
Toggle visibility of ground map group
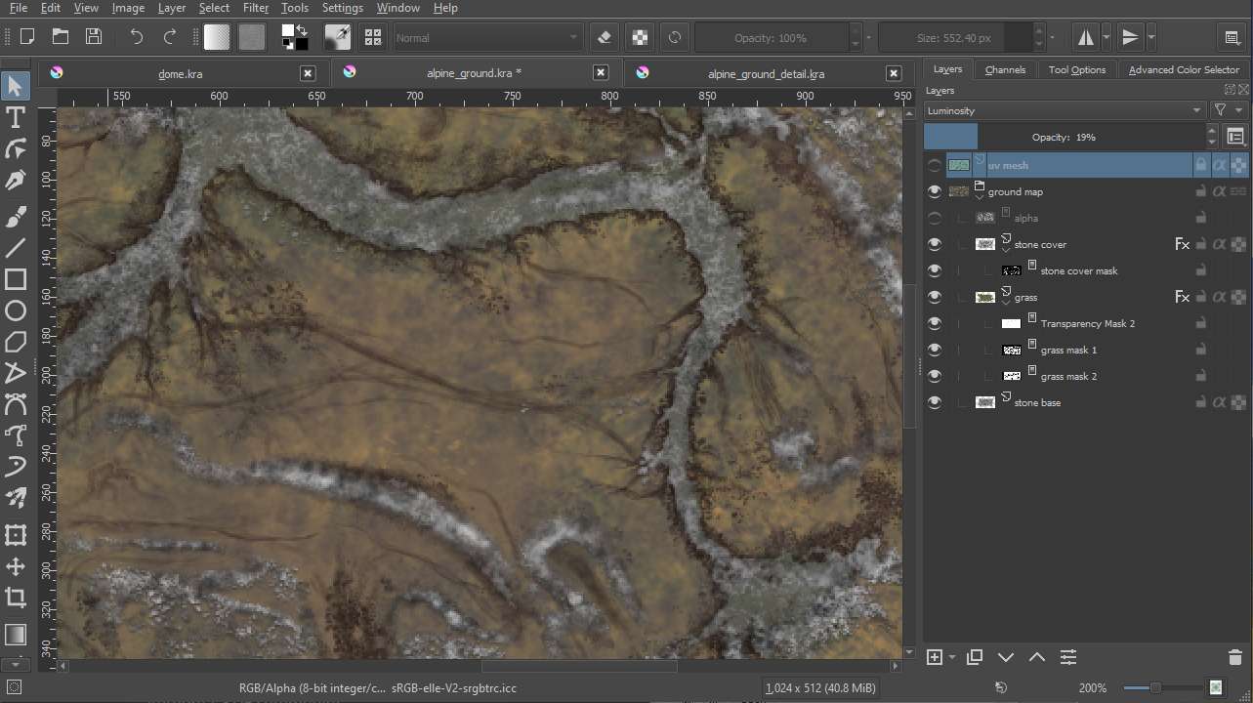tap(935, 191)
